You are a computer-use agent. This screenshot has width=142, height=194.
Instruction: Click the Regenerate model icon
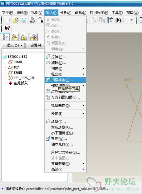(110, 20)
